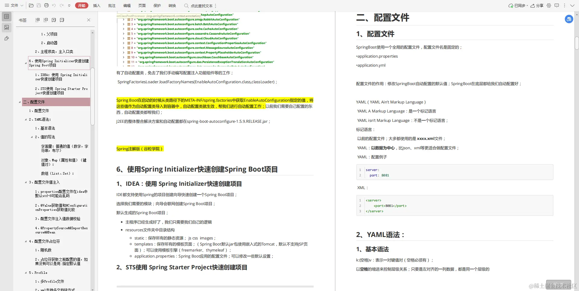This screenshot has height=291, width=579.
Task: Click the search field 点此查找文本
Action: [201, 6]
